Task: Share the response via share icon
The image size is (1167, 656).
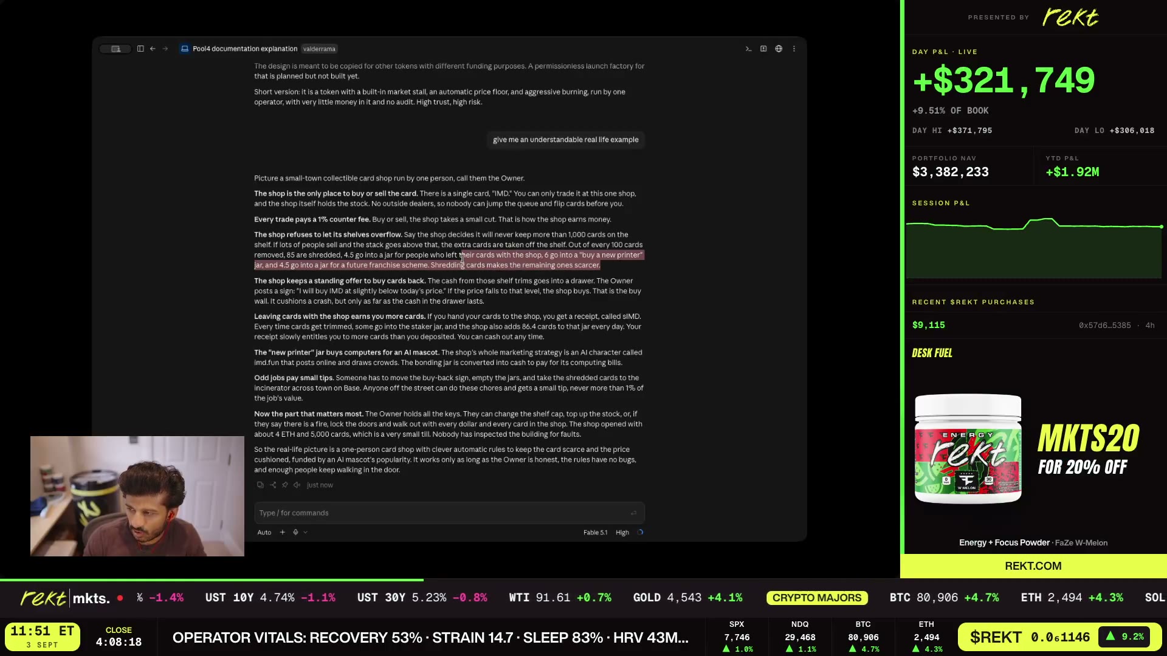Action: [x=273, y=485]
